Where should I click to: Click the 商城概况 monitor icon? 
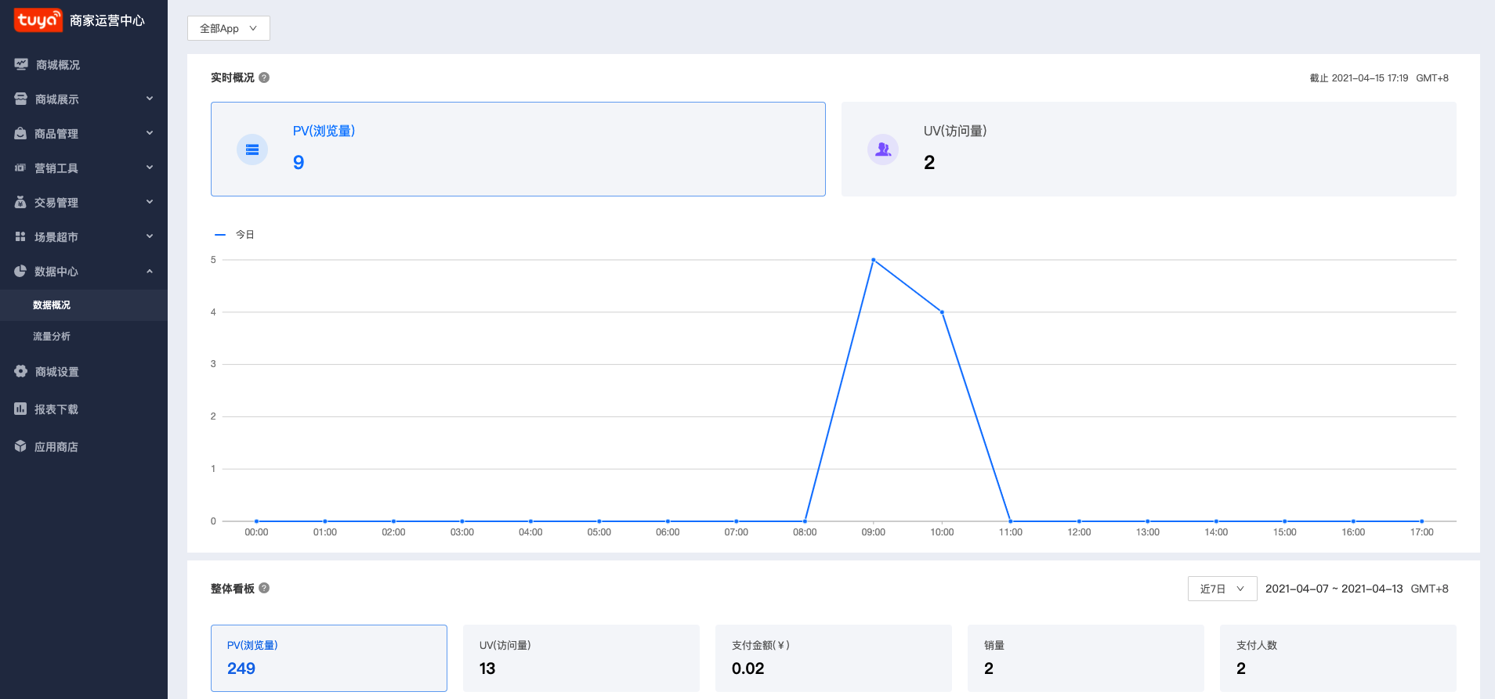tap(21, 64)
